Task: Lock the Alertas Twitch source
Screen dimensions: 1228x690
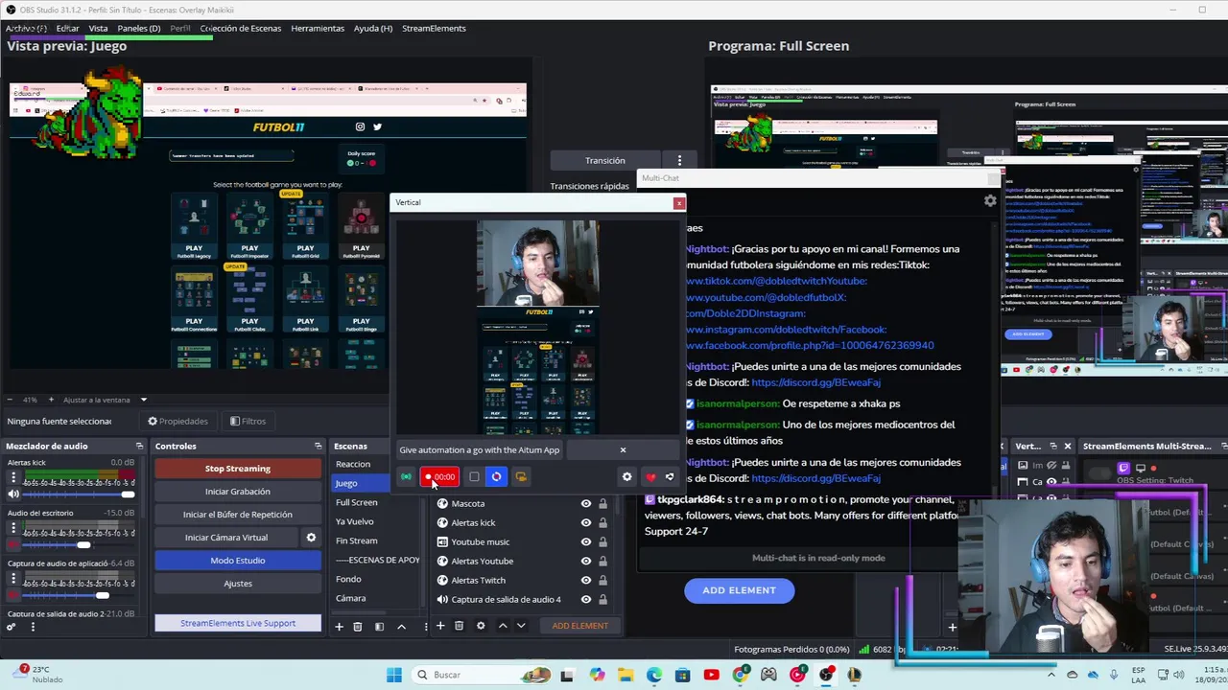Action: click(x=602, y=581)
